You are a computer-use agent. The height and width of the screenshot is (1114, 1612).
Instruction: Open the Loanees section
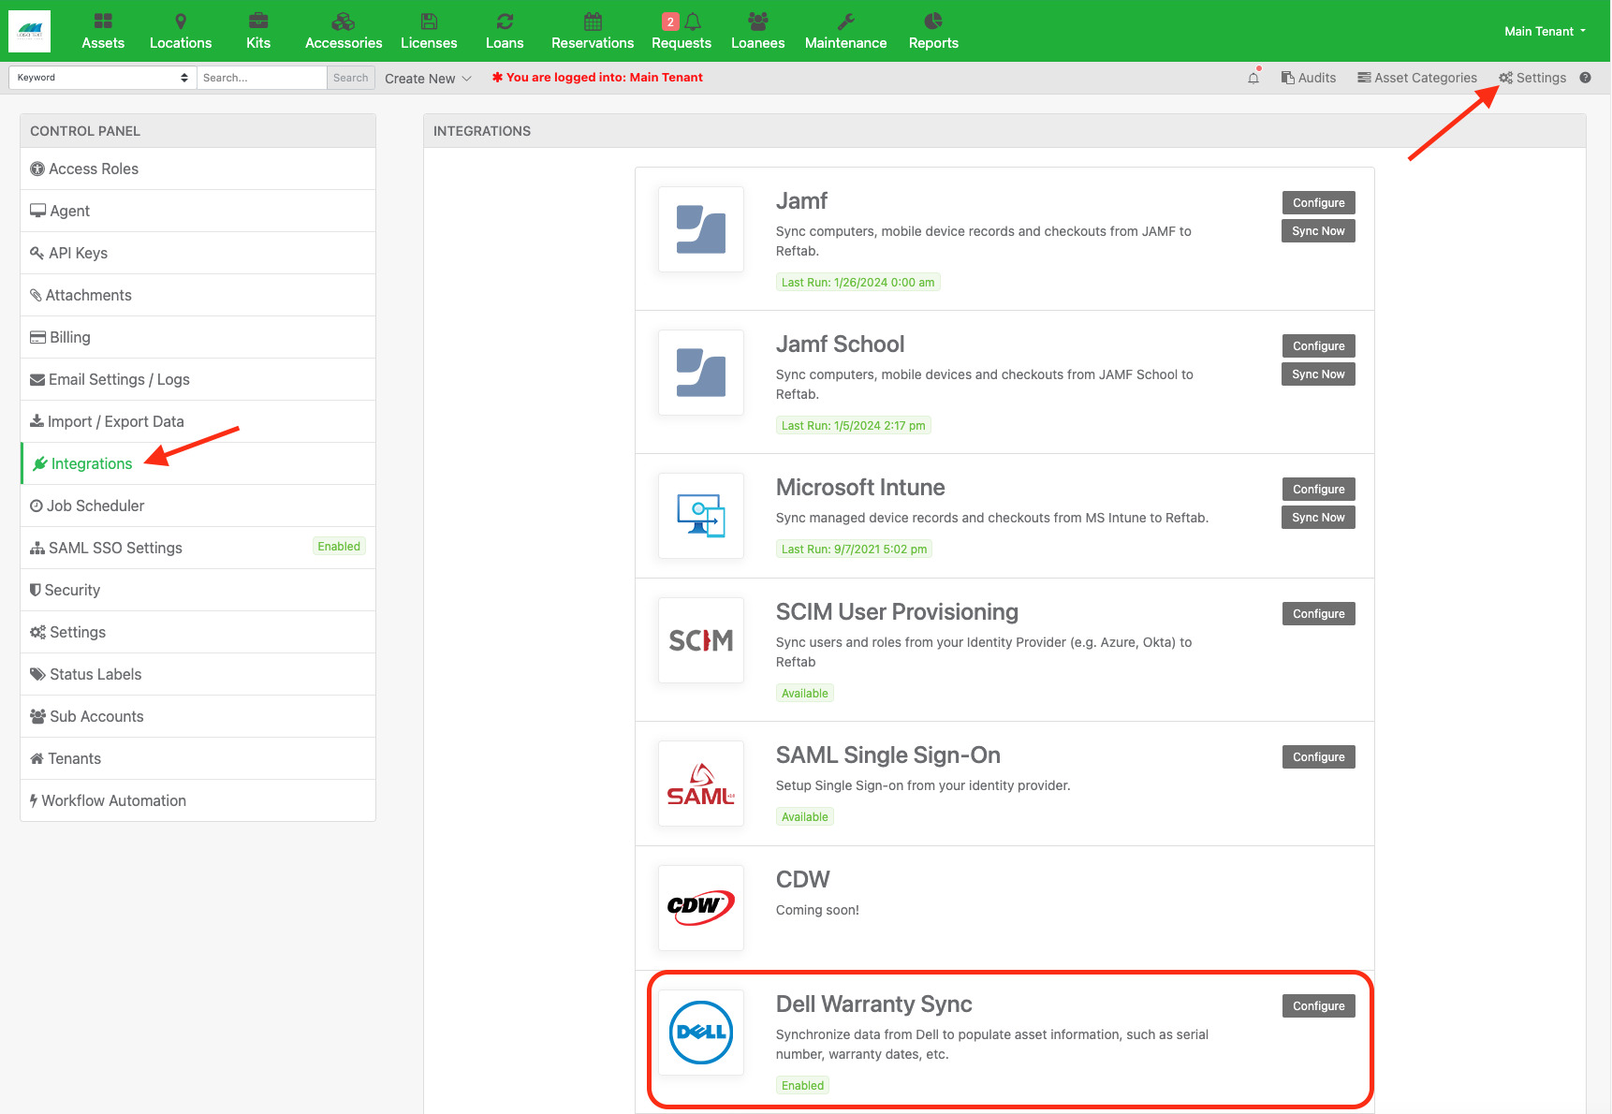coord(758,31)
